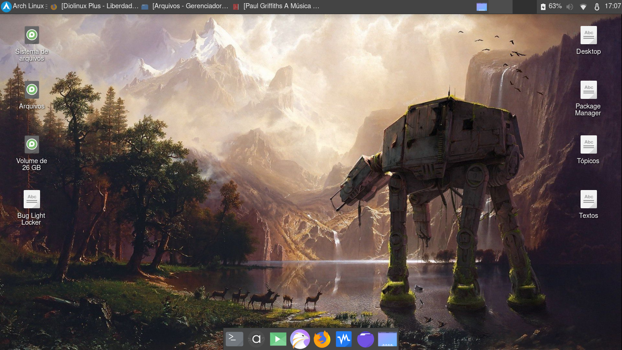This screenshot has width=622, height=350.
Task: Switch to Diolinux Plus Firefox window
Action: (x=94, y=6)
